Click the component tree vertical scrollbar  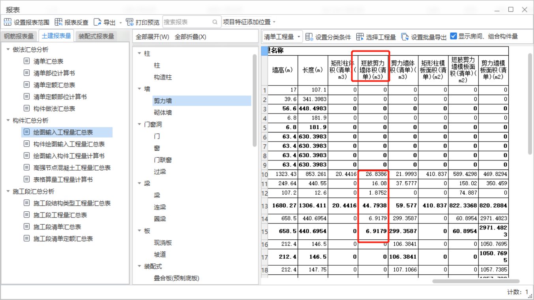coord(255,101)
